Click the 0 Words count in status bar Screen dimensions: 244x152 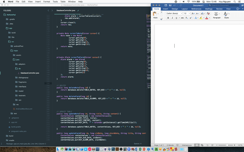pos(170,145)
